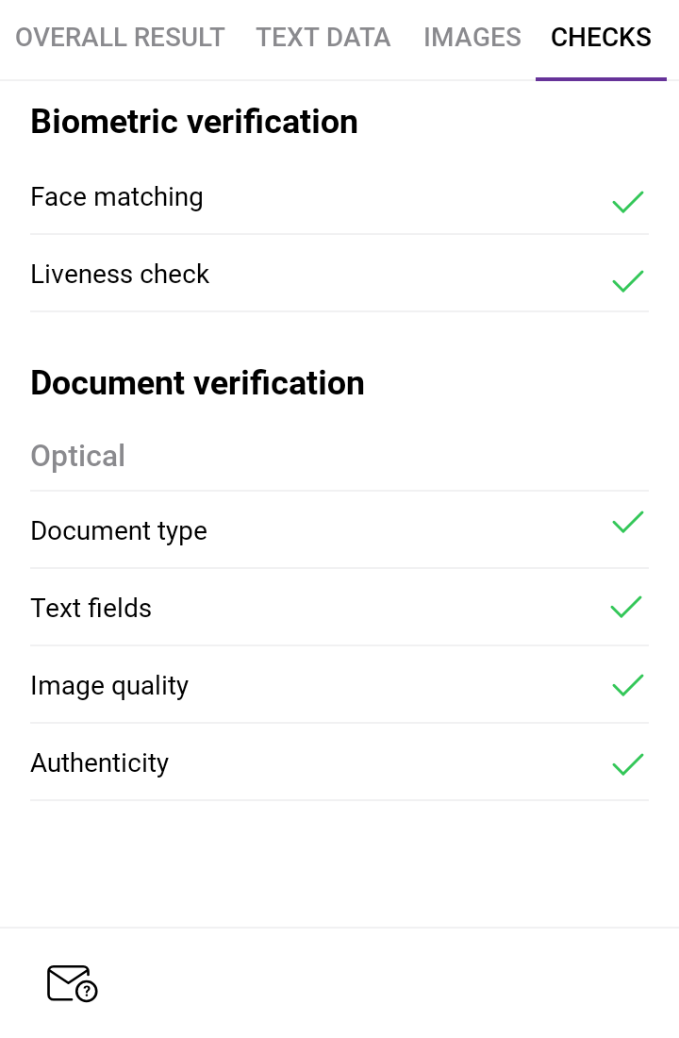Click the mail help icon

[73, 983]
